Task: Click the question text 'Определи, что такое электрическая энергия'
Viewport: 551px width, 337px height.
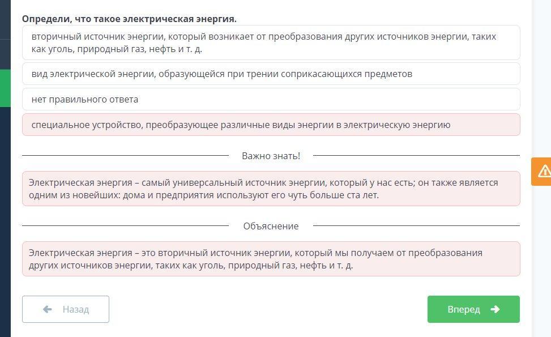Action: pyautogui.click(x=129, y=19)
